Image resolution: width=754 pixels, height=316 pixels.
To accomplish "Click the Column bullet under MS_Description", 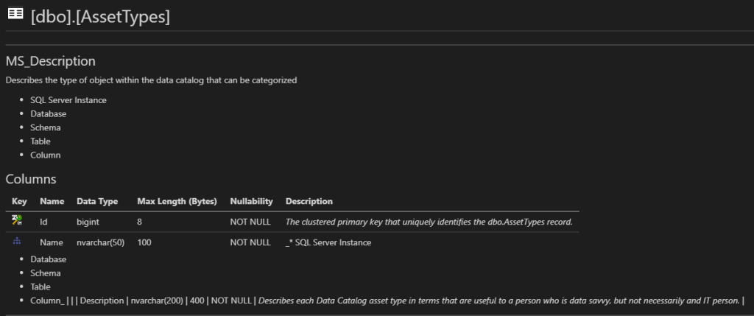I will 46,155.
